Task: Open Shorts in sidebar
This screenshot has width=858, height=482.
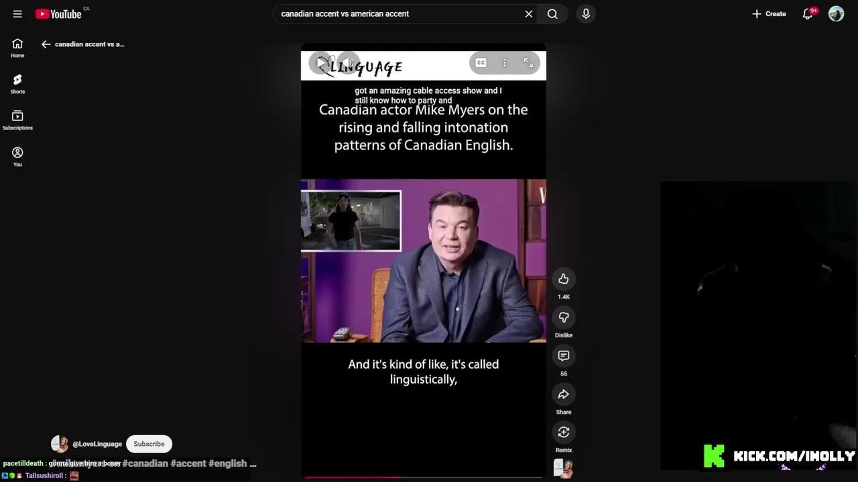Action: click(x=17, y=84)
